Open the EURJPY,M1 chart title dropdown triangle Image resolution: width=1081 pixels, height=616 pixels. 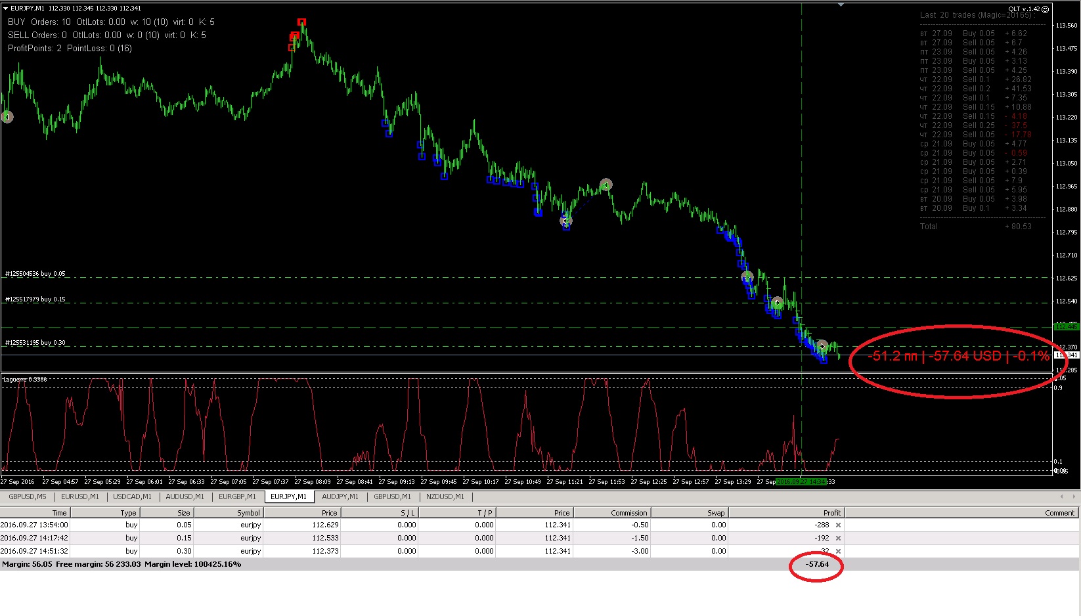click(5, 9)
